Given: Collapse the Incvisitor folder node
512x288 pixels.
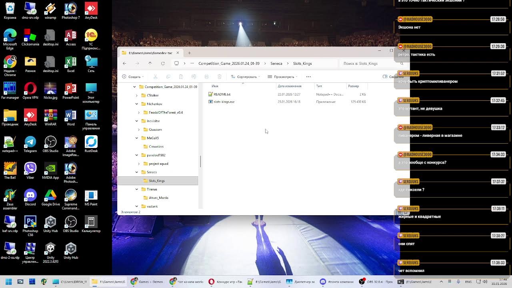Looking at the screenshot, I should click(137, 121).
